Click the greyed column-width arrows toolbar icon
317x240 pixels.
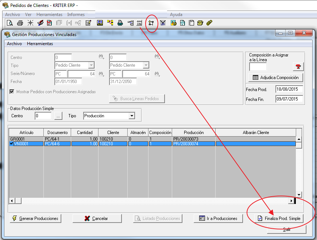click(x=69, y=23)
